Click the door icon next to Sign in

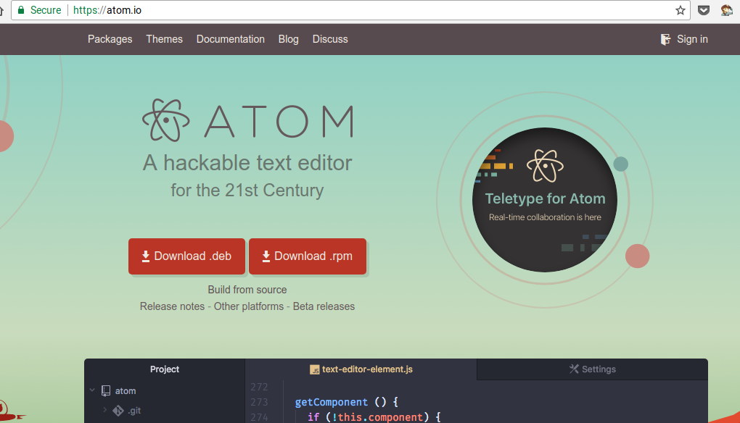pos(665,39)
